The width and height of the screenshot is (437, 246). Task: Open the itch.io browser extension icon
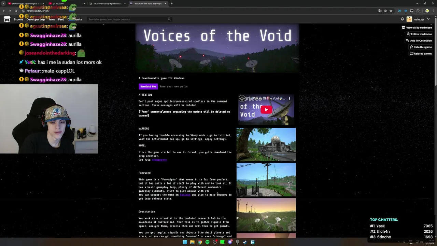click(412, 11)
